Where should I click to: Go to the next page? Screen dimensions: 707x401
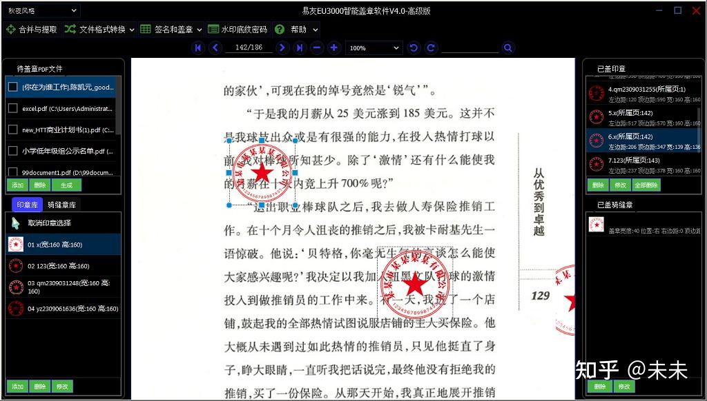(282, 48)
